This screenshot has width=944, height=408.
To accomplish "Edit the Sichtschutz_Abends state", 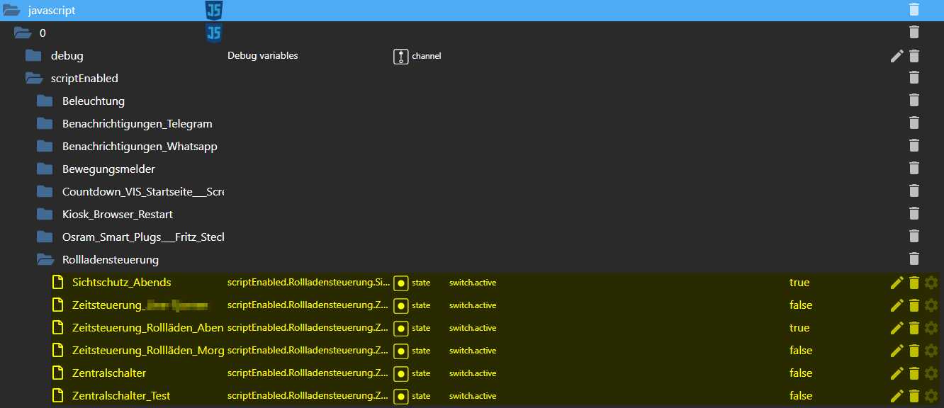I will point(897,283).
